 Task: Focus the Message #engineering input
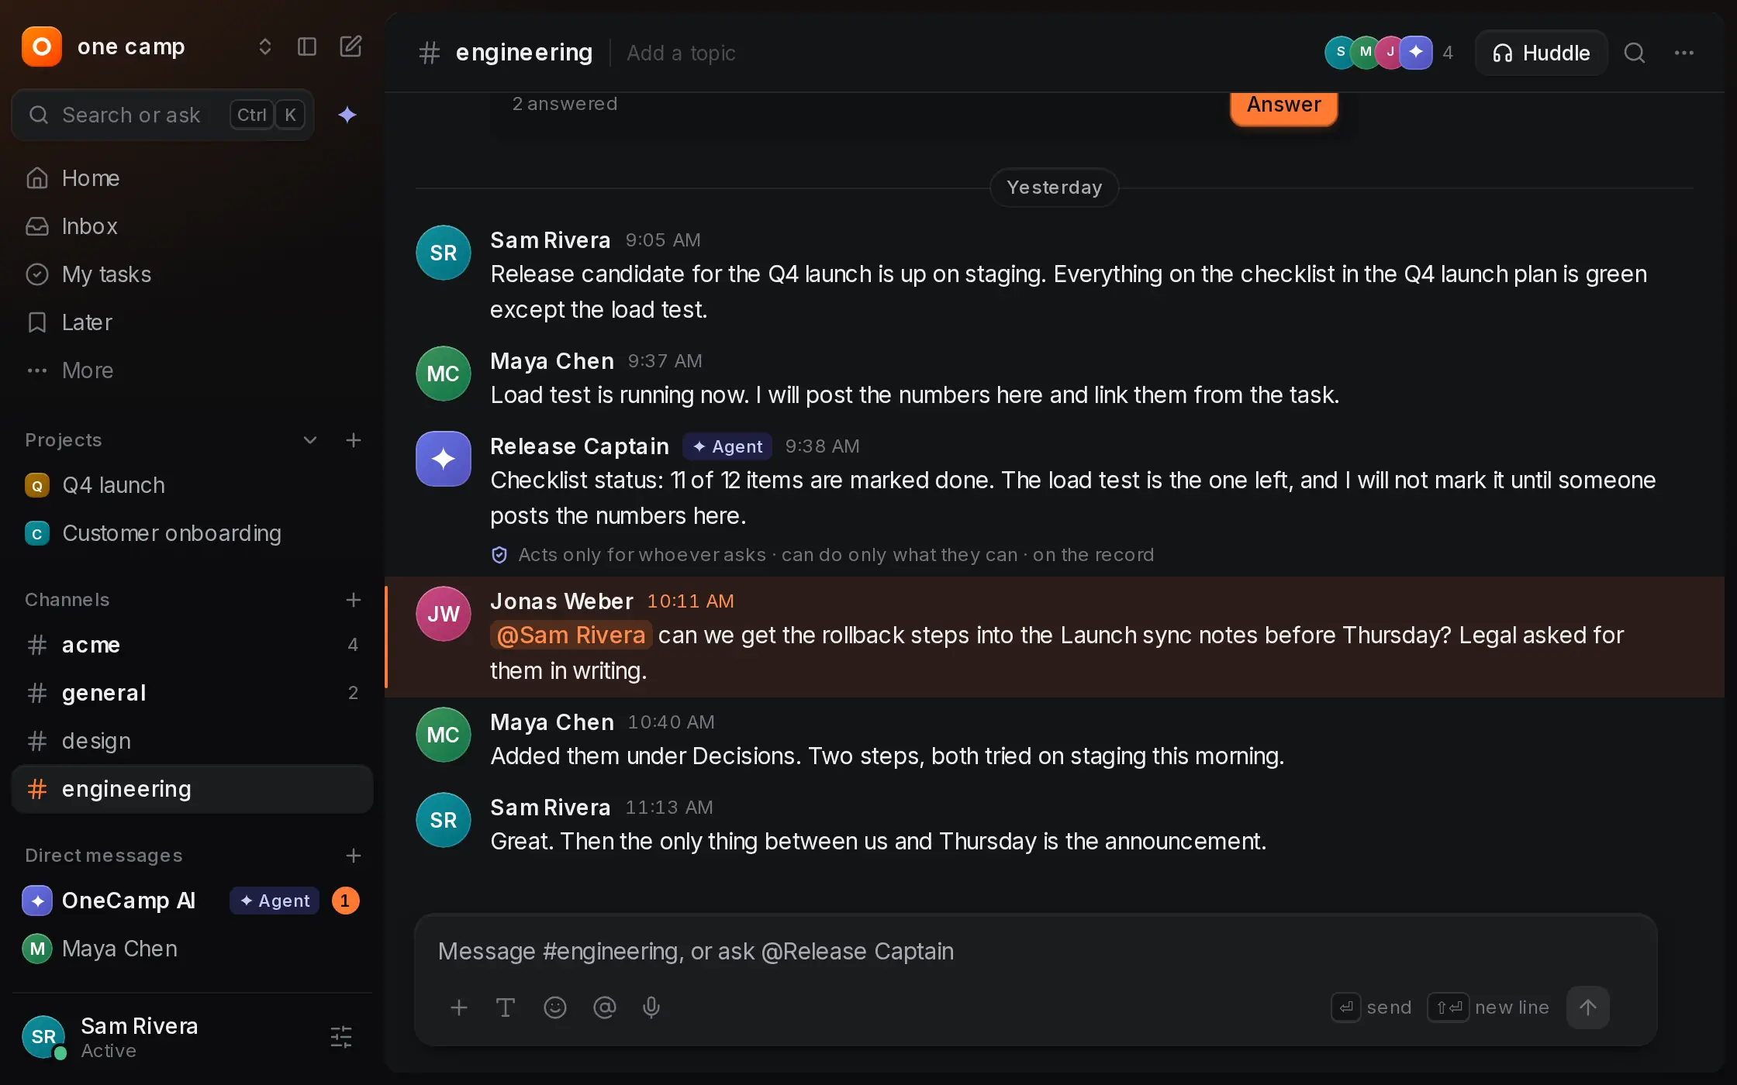coord(1035,951)
